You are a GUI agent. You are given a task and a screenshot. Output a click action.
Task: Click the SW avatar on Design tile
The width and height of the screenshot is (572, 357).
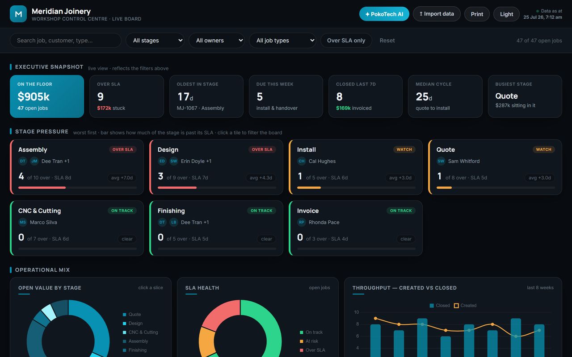tap(174, 161)
